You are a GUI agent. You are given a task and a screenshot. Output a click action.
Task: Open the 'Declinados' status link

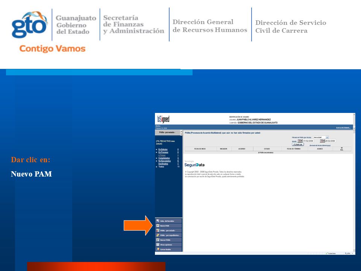(163, 164)
